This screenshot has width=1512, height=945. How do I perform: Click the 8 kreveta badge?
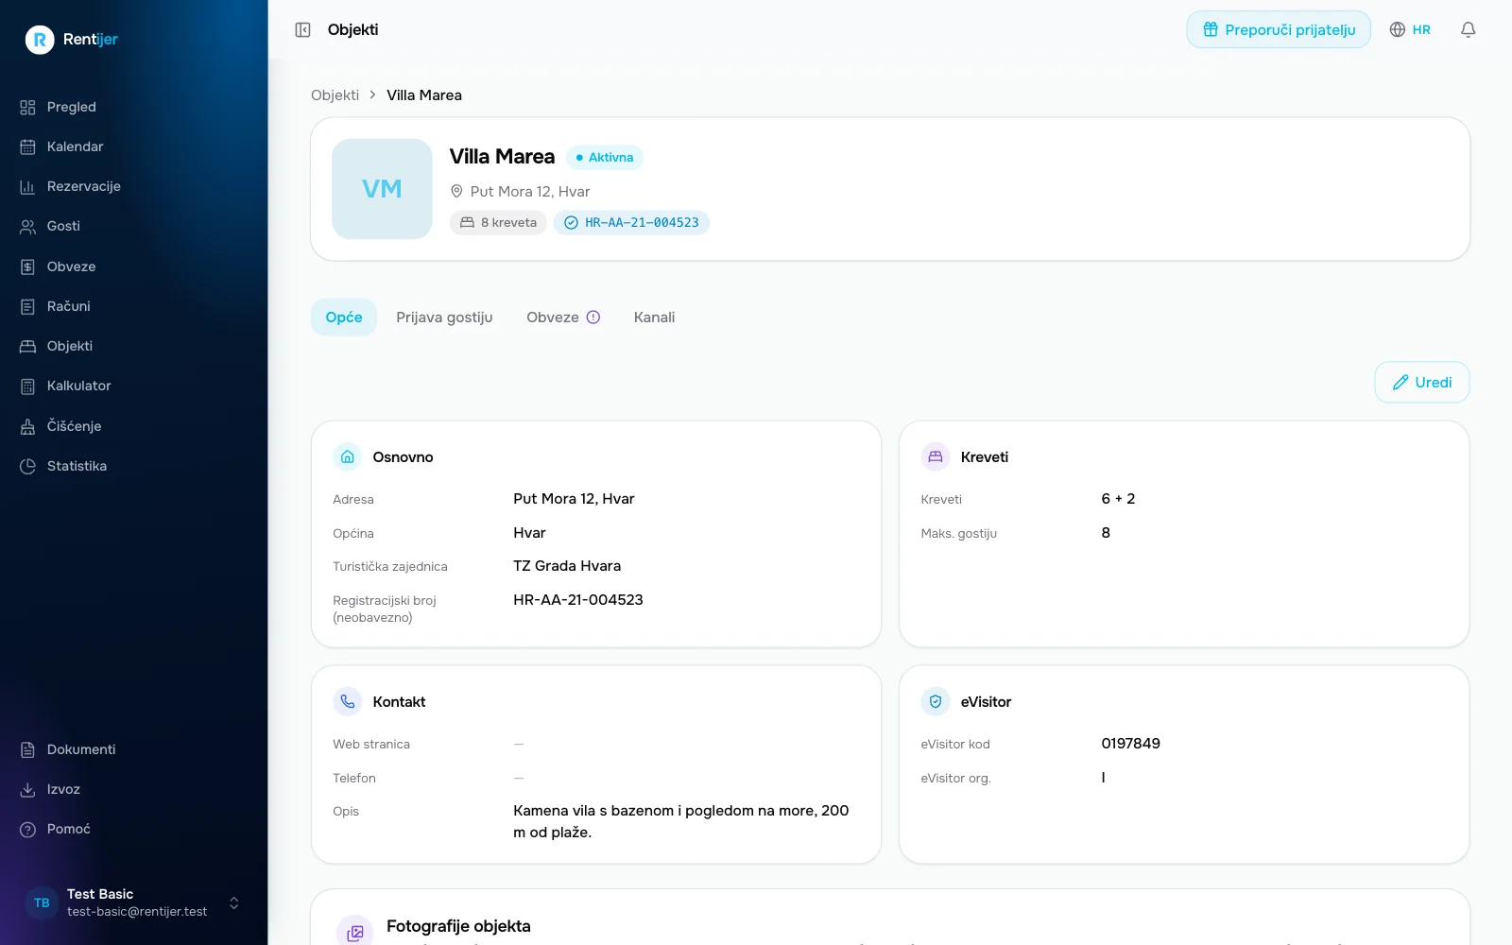(x=498, y=223)
